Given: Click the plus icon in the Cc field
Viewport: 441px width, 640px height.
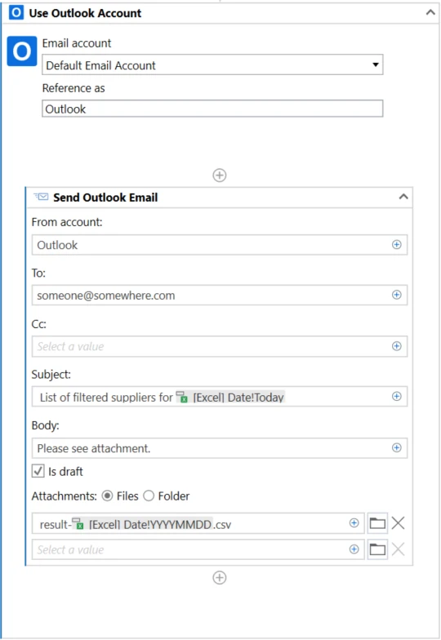Looking at the screenshot, I should point(397,346).
